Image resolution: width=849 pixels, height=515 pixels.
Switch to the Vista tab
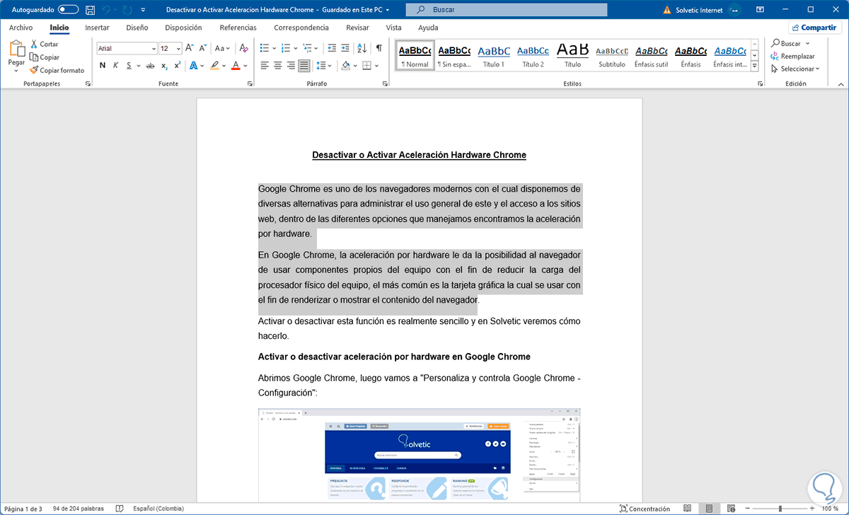[x=393, y=28]
